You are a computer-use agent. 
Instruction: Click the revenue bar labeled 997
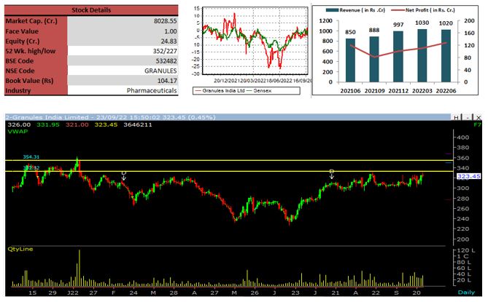pyautogui.click(x=398, y=57)
